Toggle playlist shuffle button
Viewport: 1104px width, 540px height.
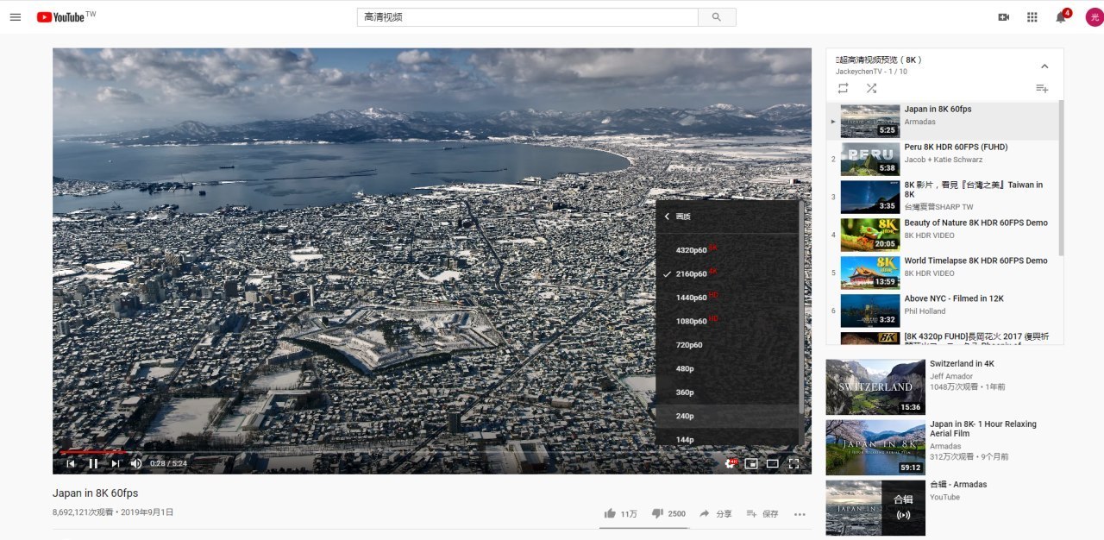click(x=871, y=88)
